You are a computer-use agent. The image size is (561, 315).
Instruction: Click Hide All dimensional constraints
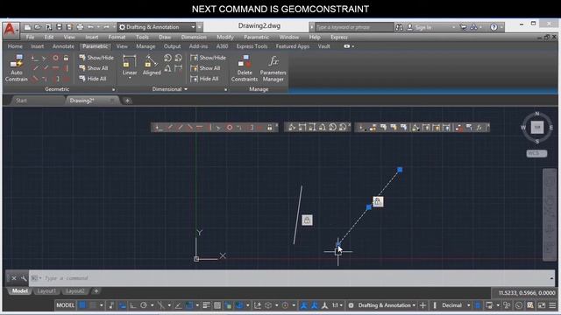204,79
